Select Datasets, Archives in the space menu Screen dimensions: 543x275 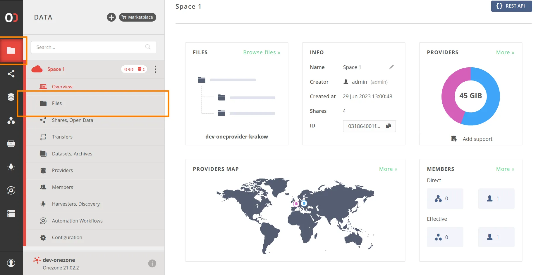(72, 154)
